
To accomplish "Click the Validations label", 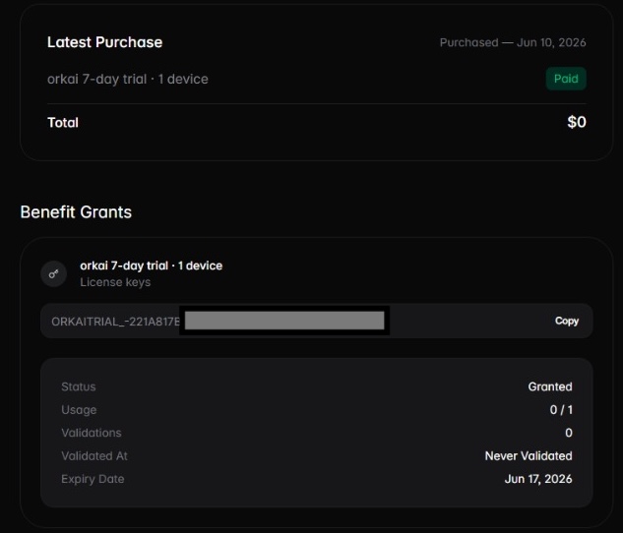I will pos(92,433).
